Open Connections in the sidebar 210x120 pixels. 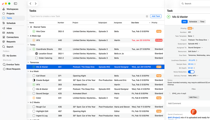tap(12, 37)
